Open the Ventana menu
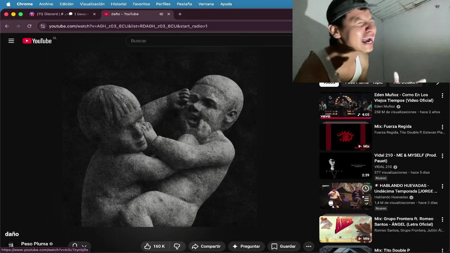450x253 pixels. point(206,4)
